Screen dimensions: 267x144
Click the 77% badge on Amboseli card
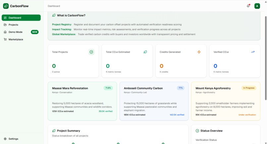tap(181, 88)
